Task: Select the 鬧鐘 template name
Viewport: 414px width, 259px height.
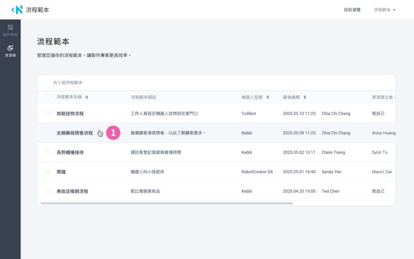Action: tap(61, 172)
